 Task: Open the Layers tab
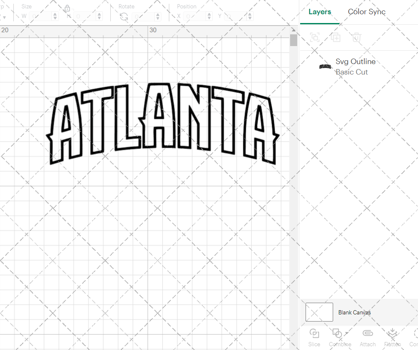[x=319, y=12]
